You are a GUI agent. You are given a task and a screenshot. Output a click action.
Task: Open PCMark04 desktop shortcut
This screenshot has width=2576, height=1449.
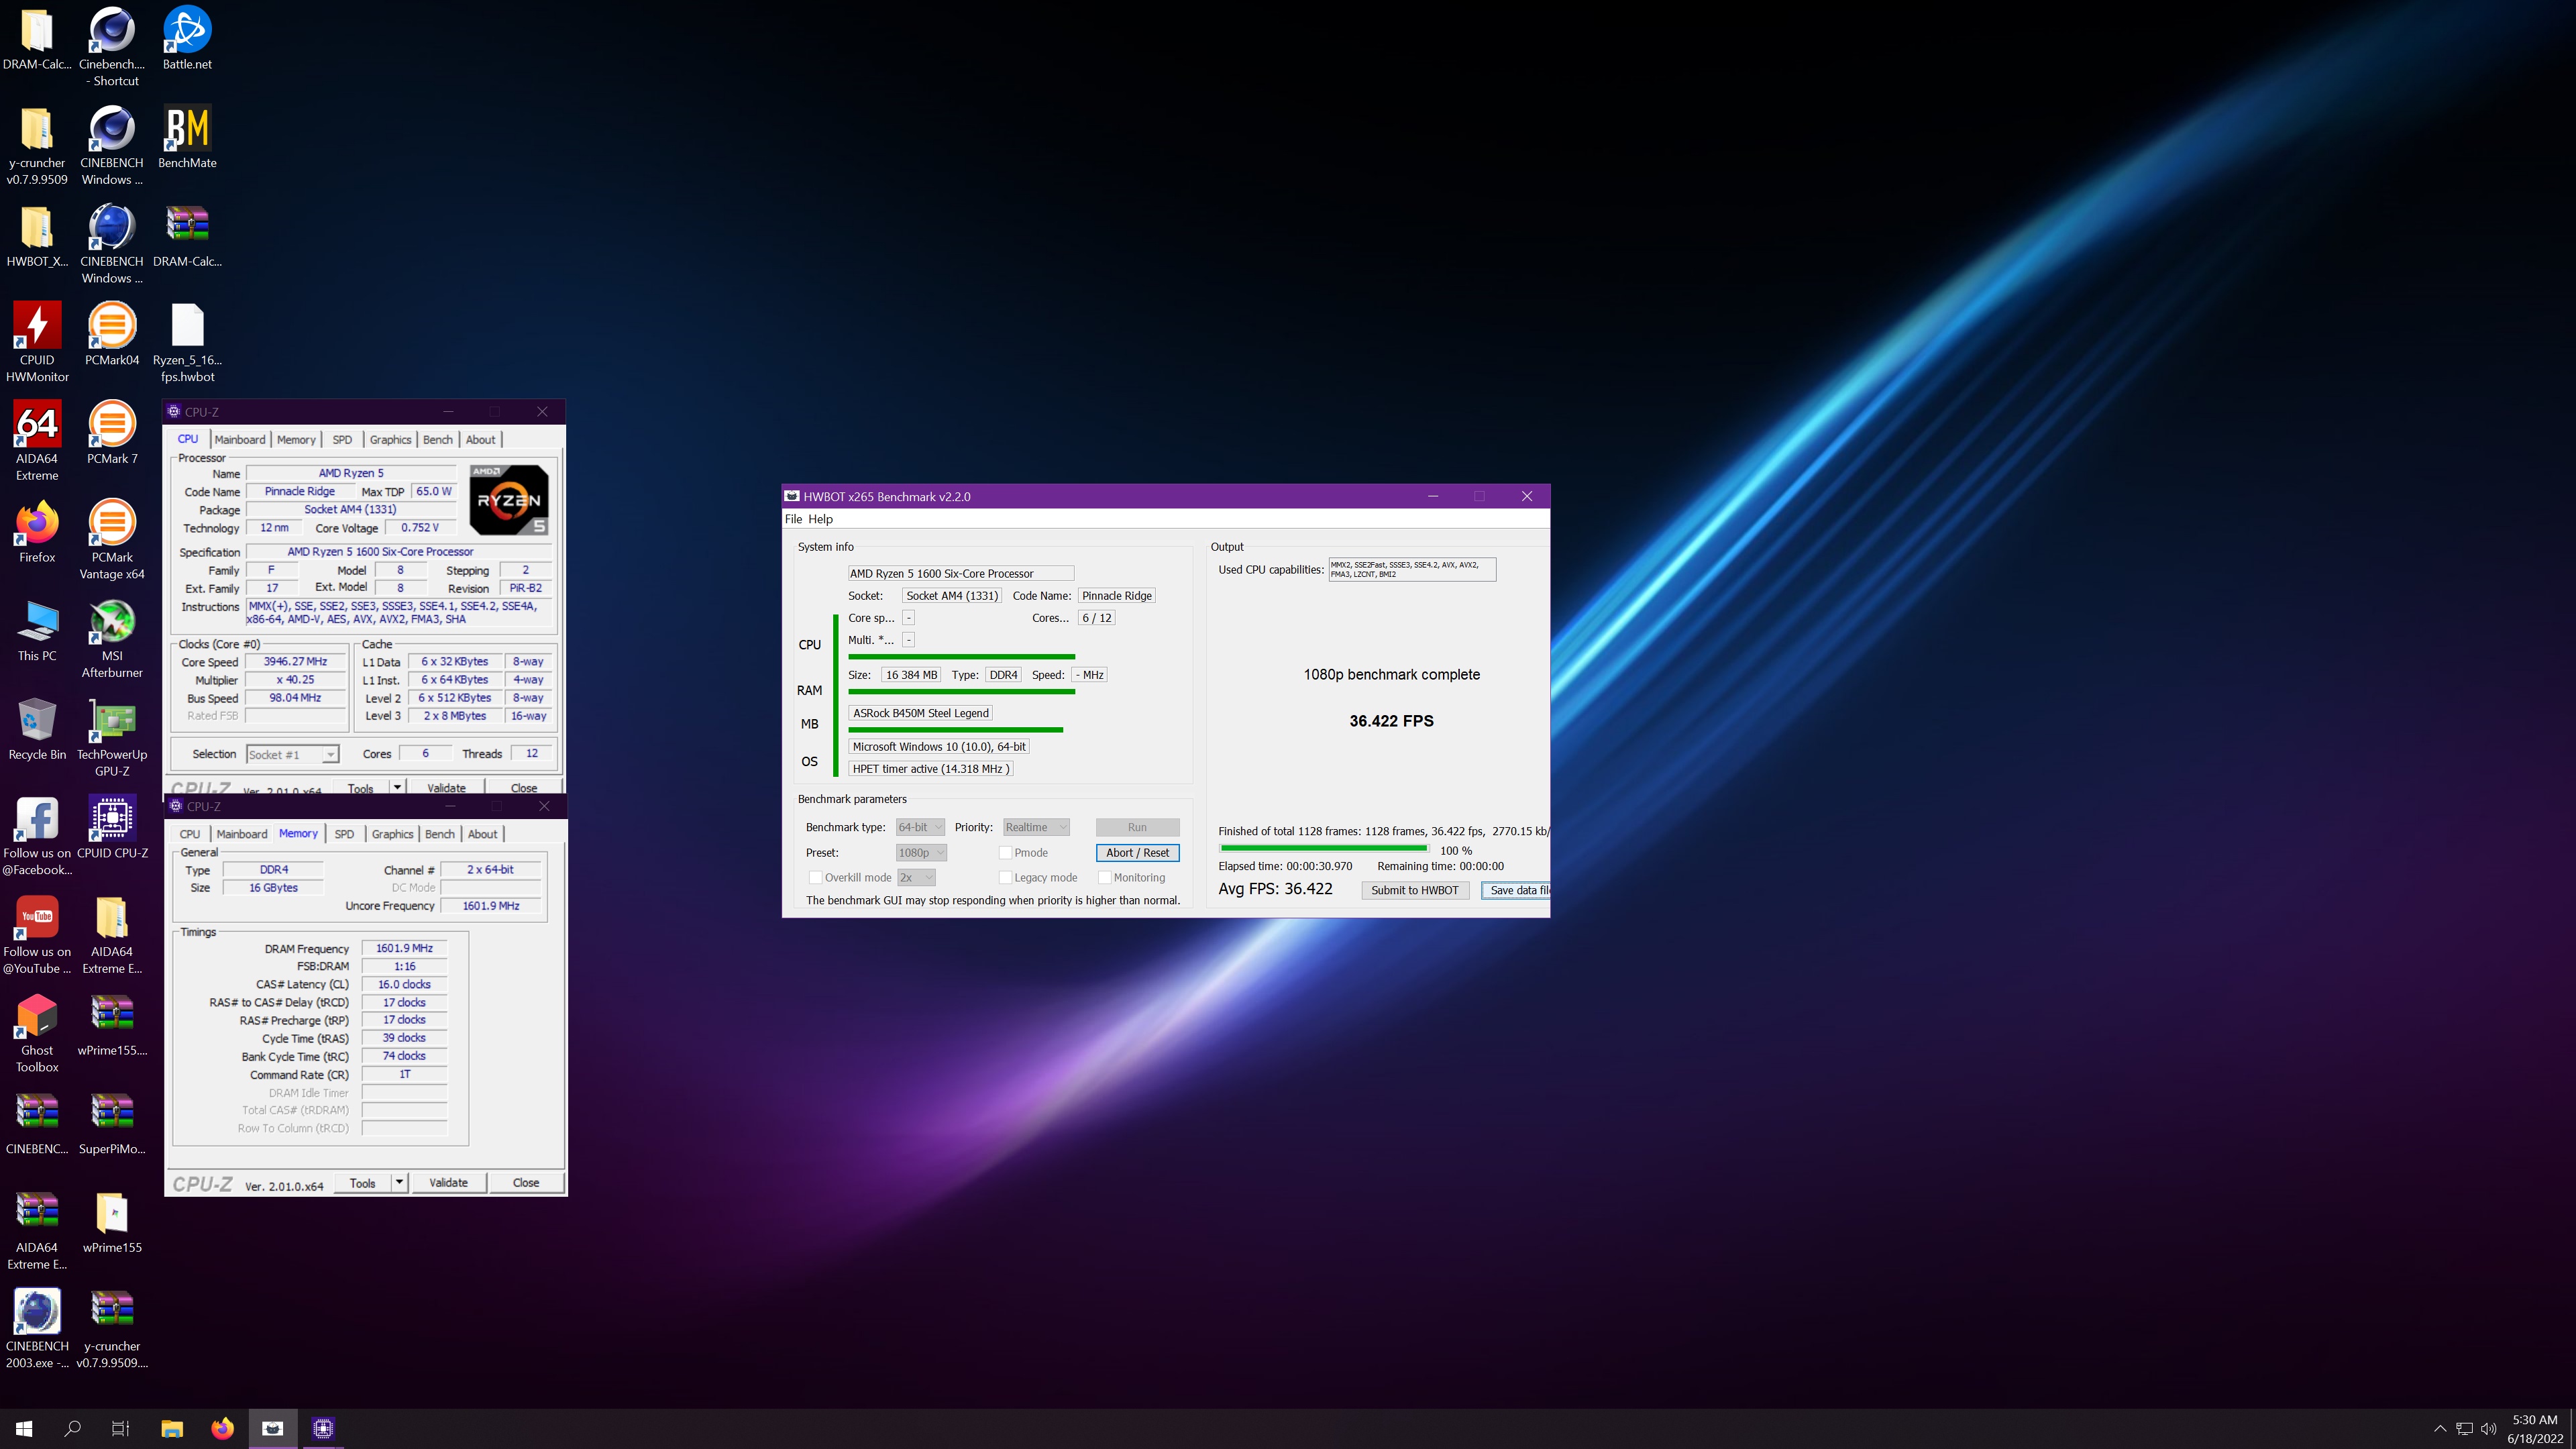tap(112, 334)
